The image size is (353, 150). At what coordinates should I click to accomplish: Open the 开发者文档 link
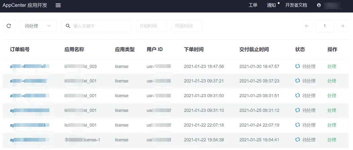click(296, 5)
